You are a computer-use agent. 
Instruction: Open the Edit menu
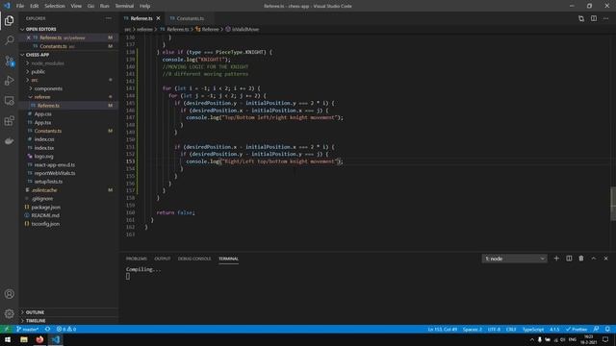point(35,6)
